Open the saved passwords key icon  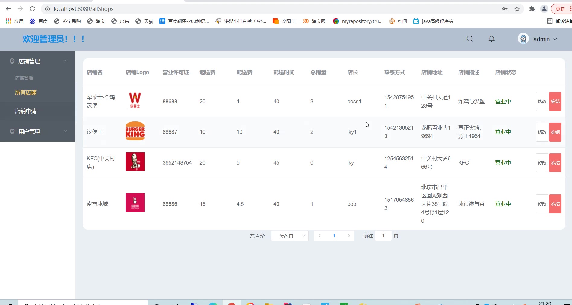tap(505, 9)
